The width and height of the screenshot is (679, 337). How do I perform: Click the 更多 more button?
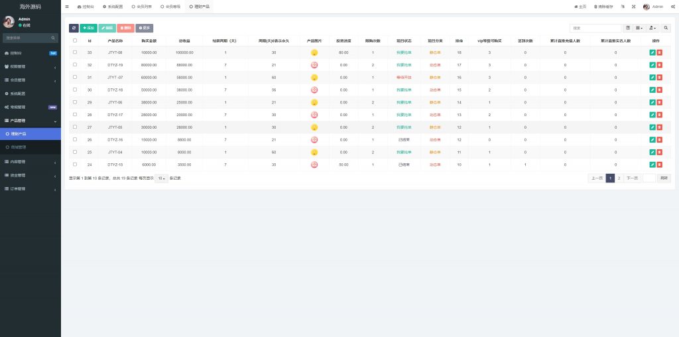(144, 28)
